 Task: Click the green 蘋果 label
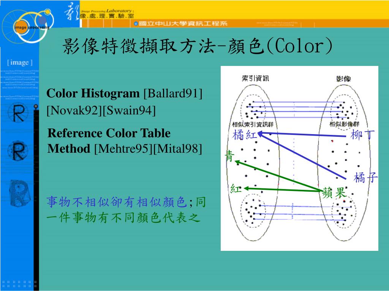pos(334,193)
